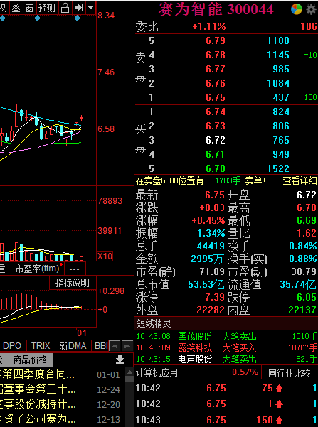Open 指标说明 indicator description
This screenshot has height=427, width=318.
pos(73,283)
